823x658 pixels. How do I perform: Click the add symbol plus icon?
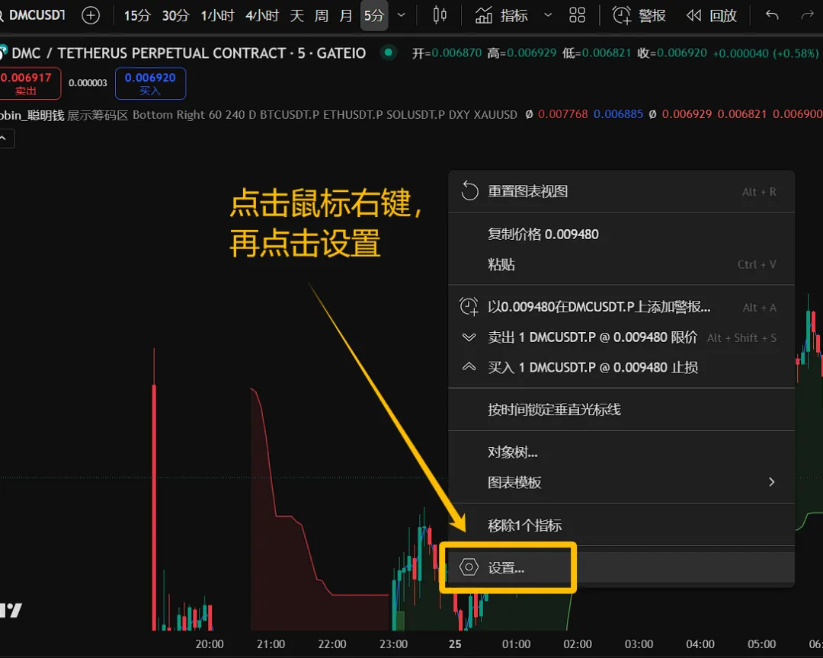pyautogui.click(x=91, y=15)
